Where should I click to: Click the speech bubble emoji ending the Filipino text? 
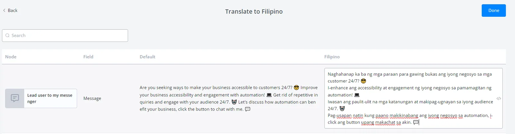[x=416, y=122]
